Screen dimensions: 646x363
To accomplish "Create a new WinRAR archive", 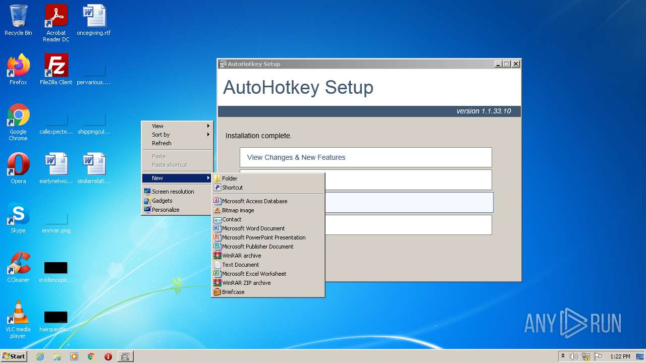I will (268, 256).
